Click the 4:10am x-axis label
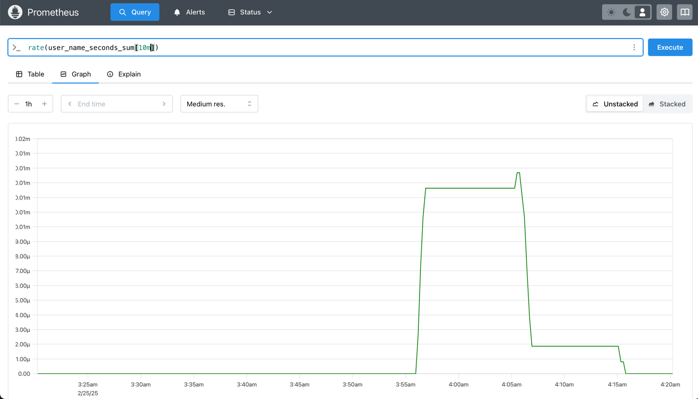 tap(564, 384)
